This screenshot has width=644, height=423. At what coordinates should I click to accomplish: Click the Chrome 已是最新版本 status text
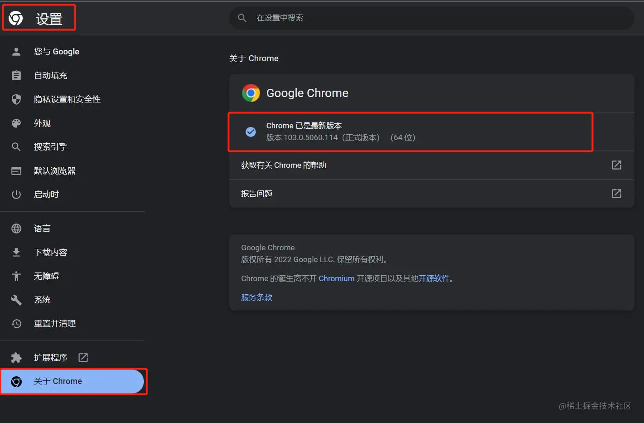[304, 126]
